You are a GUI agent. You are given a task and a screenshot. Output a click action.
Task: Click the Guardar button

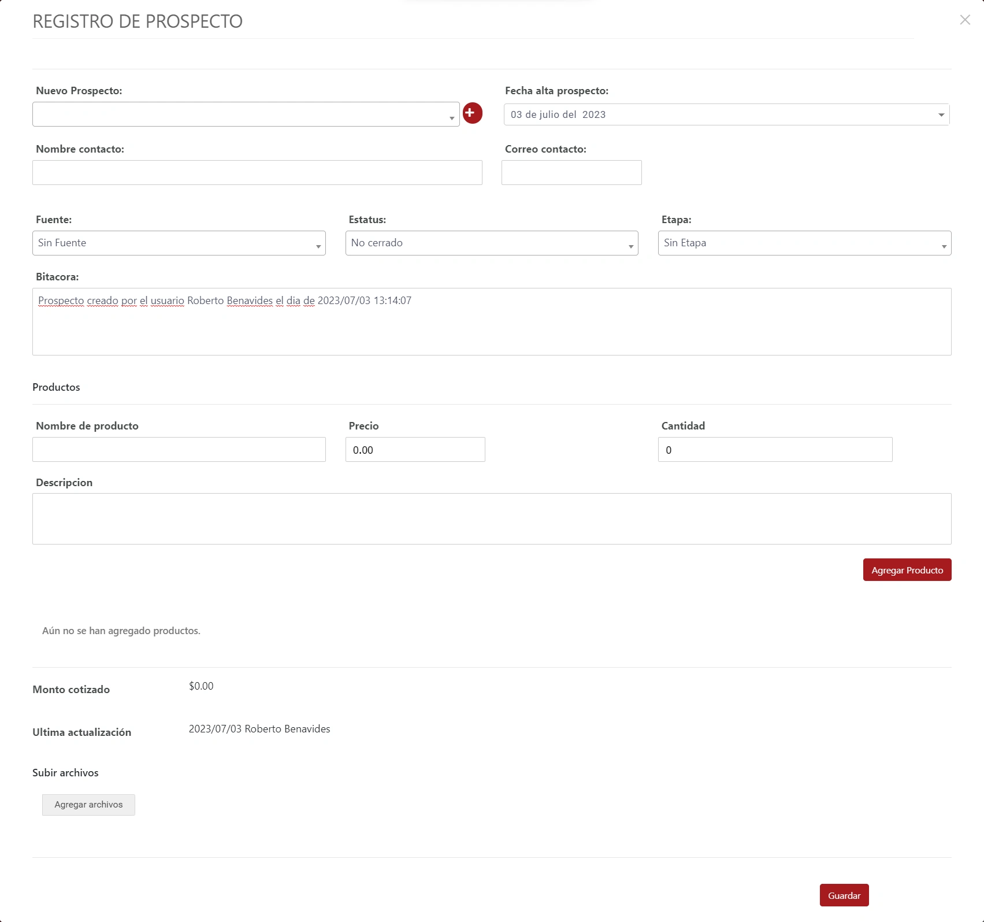click(x=844, y=895)
